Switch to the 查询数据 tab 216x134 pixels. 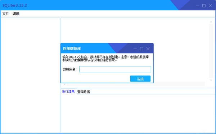coord(84,92)
